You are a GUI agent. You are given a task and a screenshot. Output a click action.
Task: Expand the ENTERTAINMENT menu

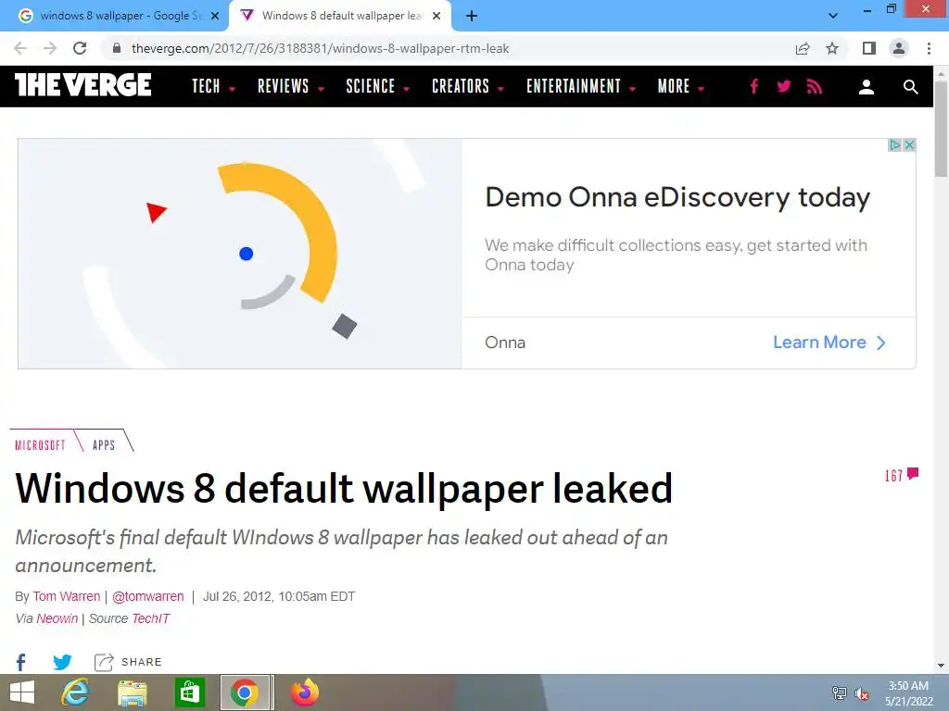(580, 86)
